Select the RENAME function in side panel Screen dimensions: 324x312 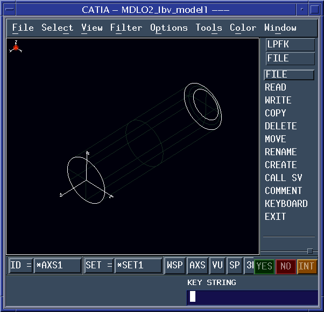click(280, 152)
